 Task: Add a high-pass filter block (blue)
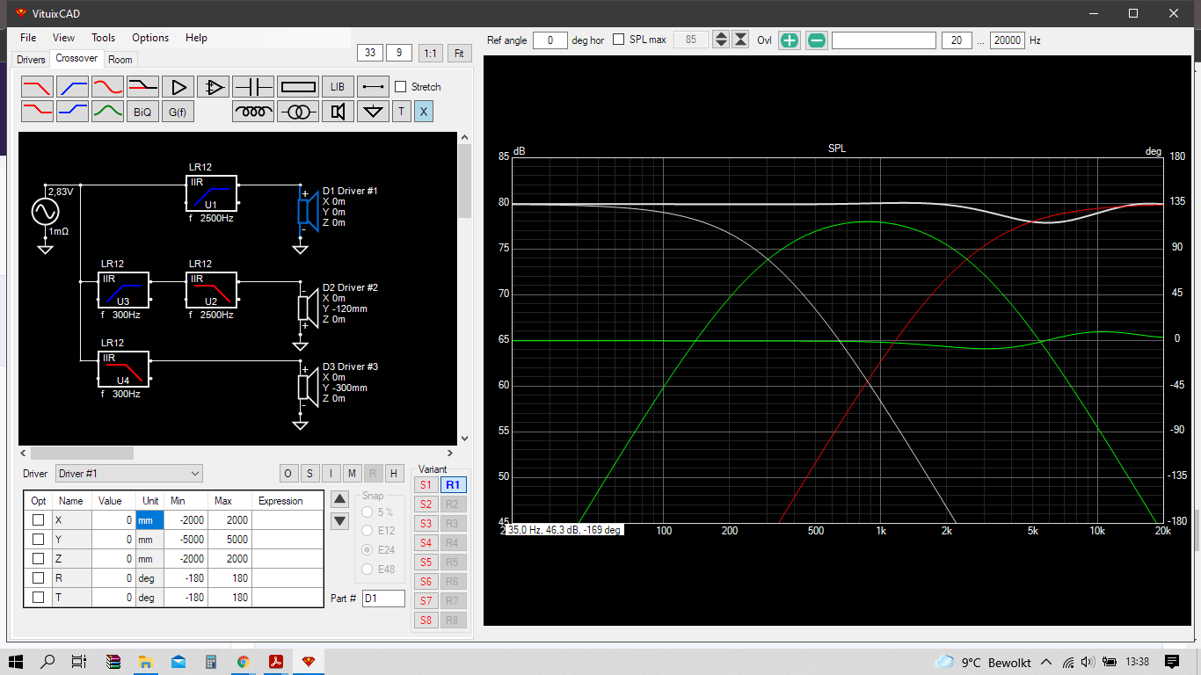72,86
